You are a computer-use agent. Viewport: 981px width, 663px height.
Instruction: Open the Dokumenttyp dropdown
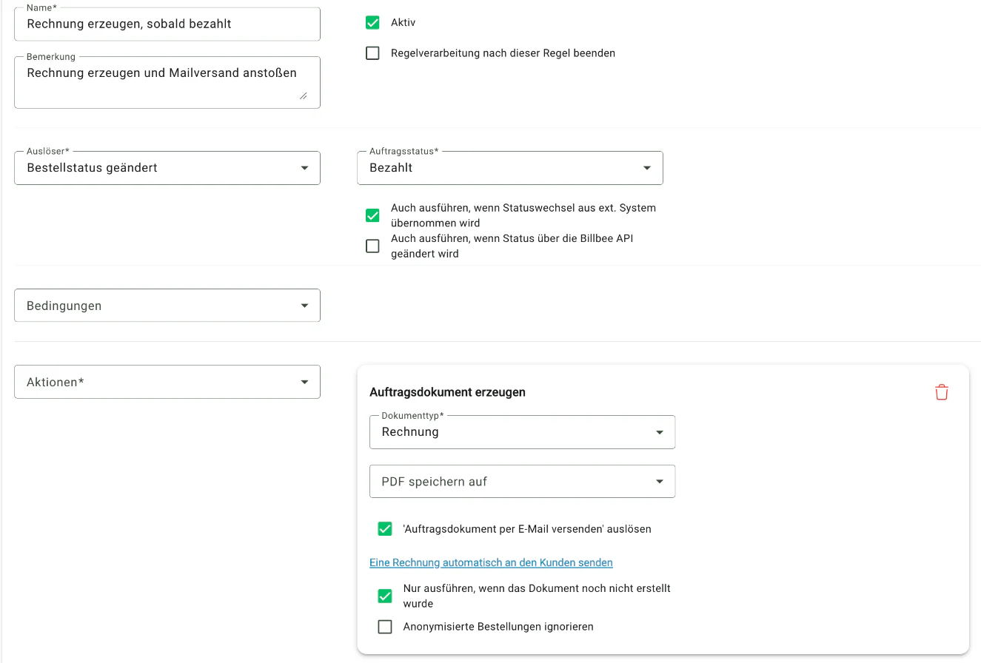coord(522,432)
